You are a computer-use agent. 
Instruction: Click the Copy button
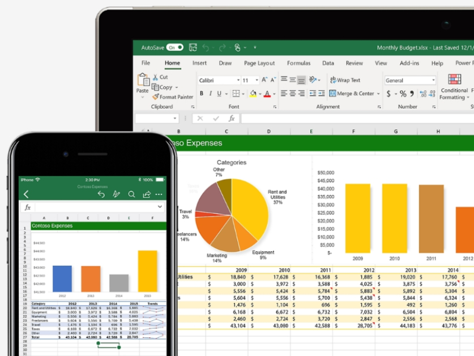(x=162, y=87)
